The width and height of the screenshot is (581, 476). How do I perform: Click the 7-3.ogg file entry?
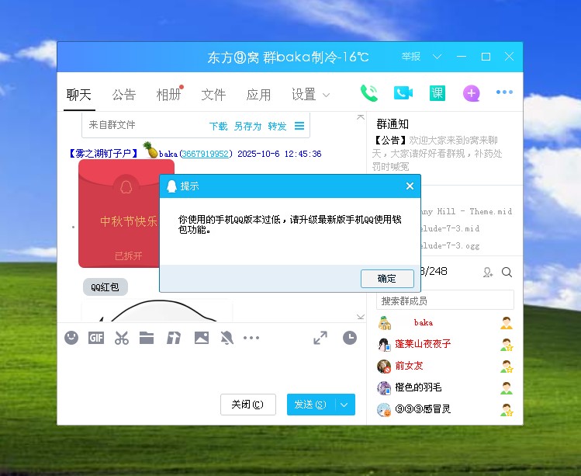(x=450, y=245)
